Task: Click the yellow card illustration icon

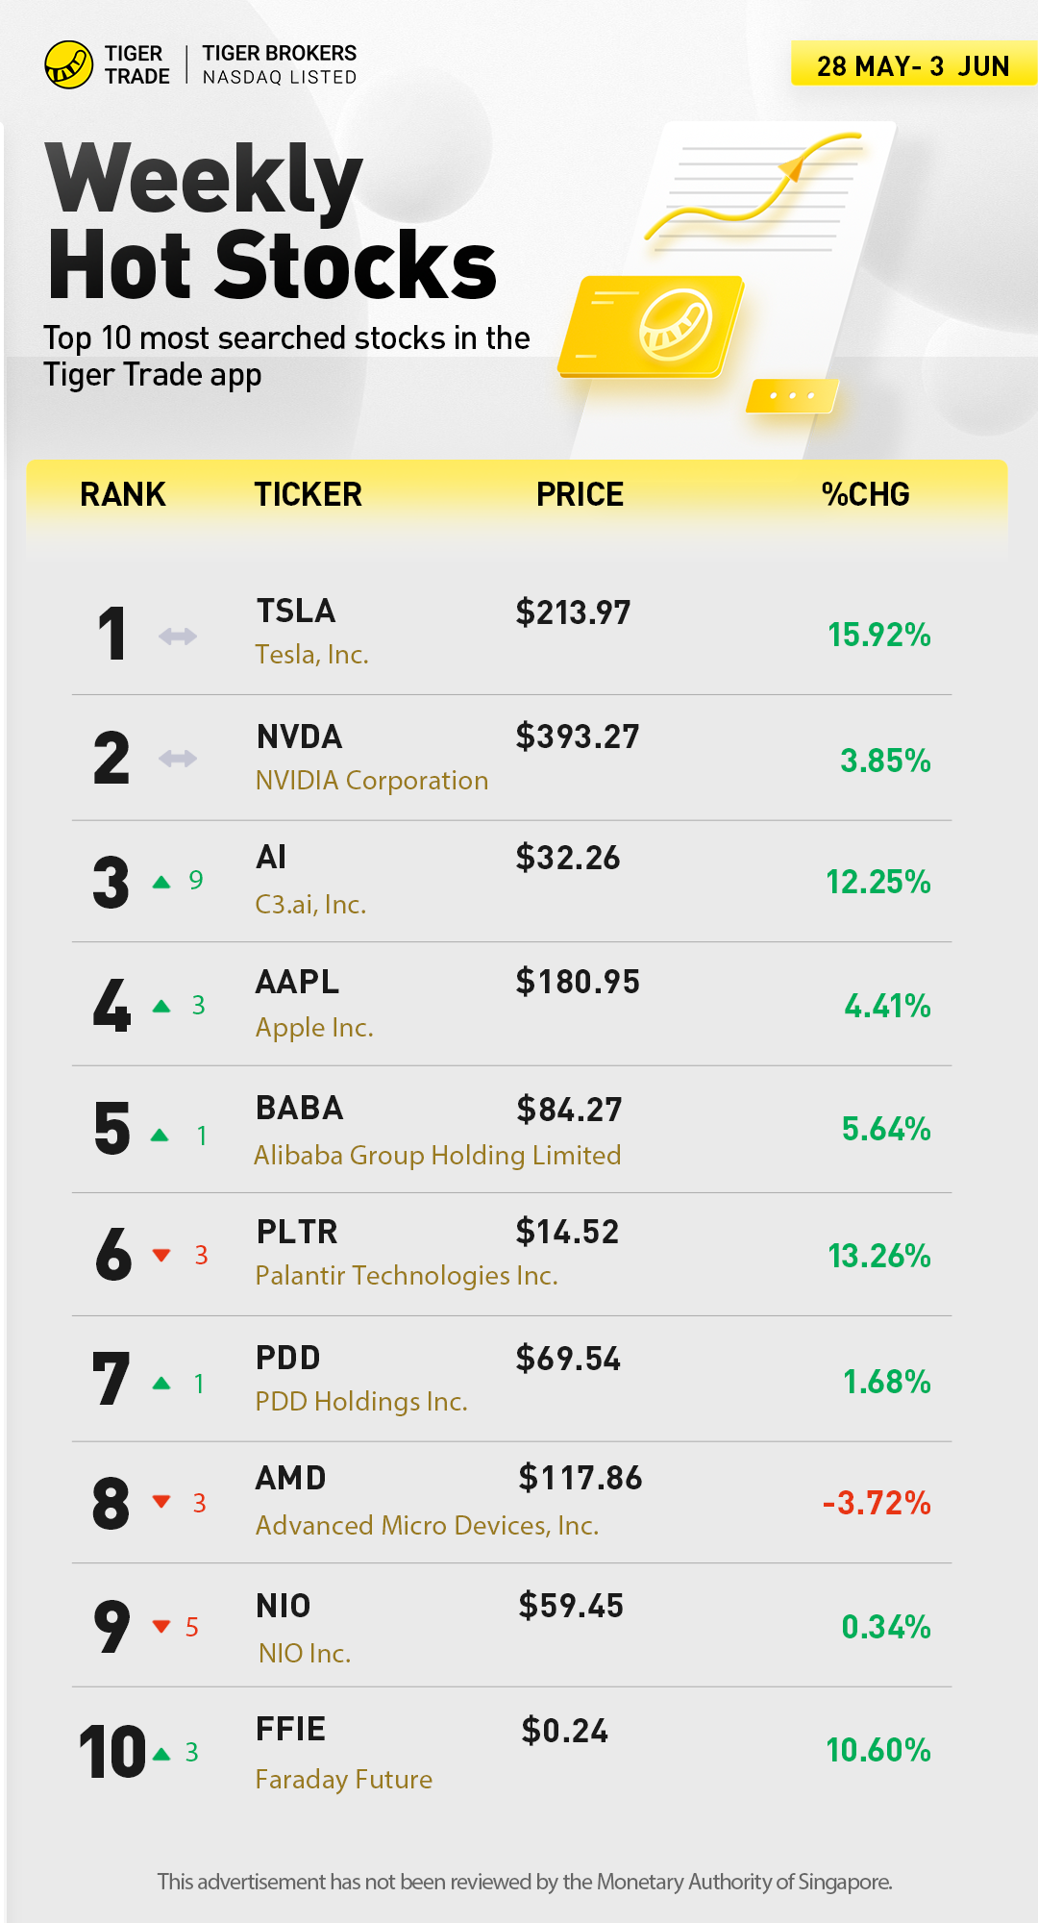Action: [x=654, y=326]
